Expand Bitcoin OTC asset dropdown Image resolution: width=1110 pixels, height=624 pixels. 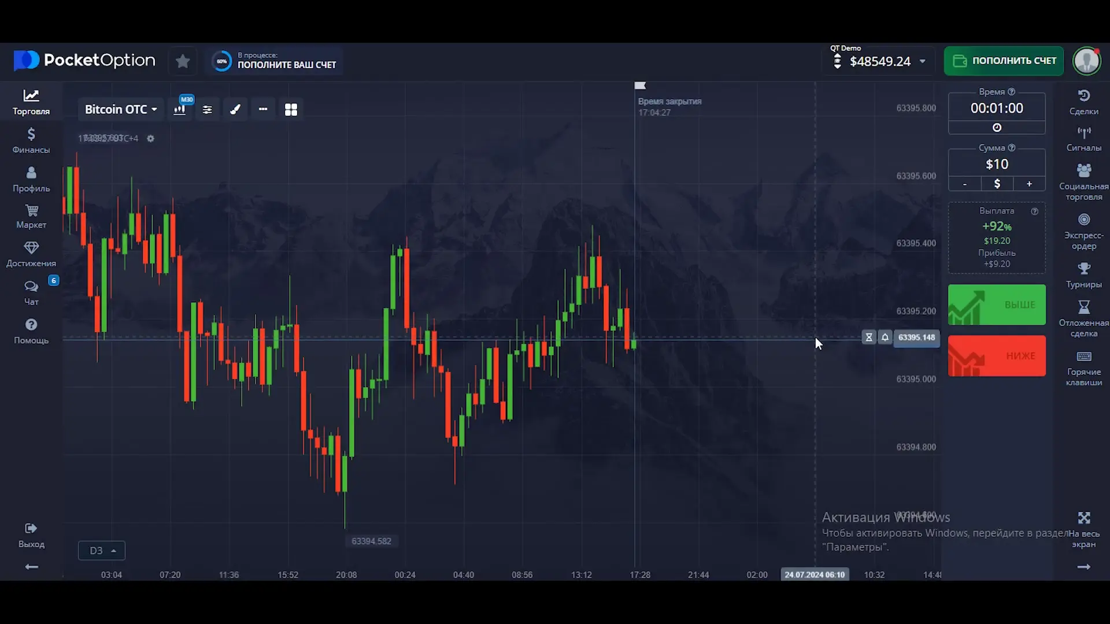(x=121, y=109)
